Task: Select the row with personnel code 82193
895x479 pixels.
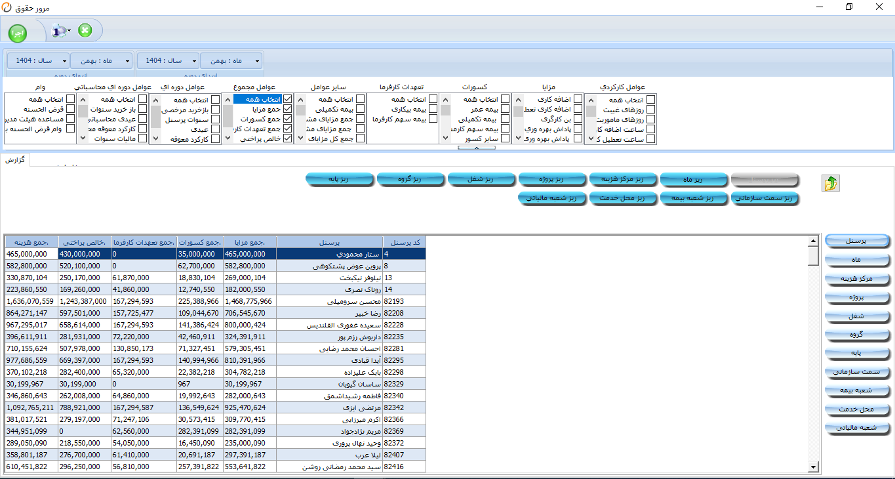Action: 215,301
